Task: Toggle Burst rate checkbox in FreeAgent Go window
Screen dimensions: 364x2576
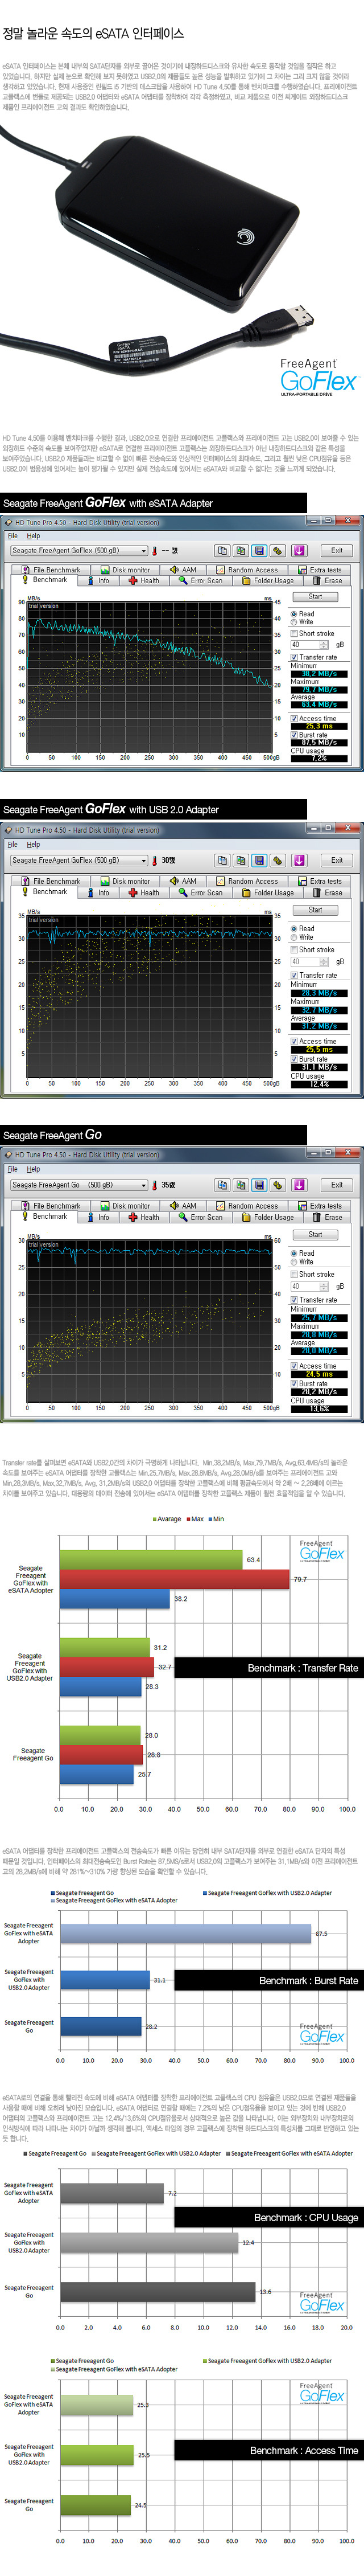Action: point(293,1384)
